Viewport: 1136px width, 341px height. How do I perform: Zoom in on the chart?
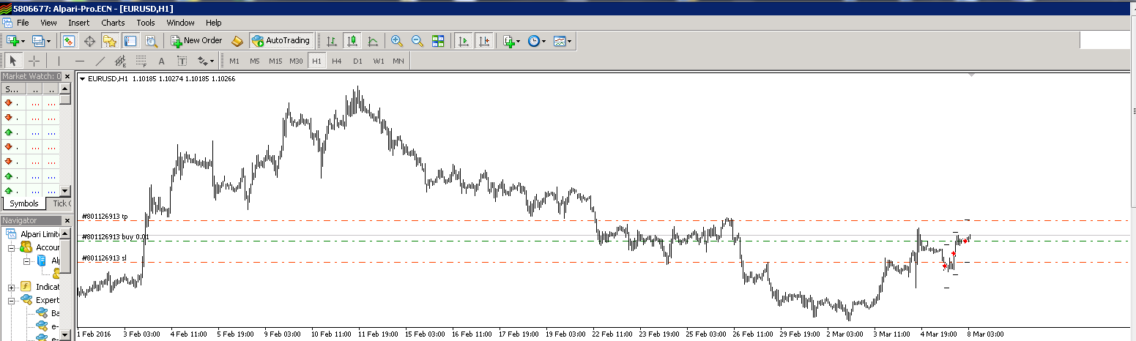pos(397,41)
